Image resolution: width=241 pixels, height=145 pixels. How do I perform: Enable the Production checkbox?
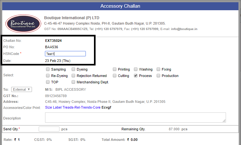click(x=158, y=76)
